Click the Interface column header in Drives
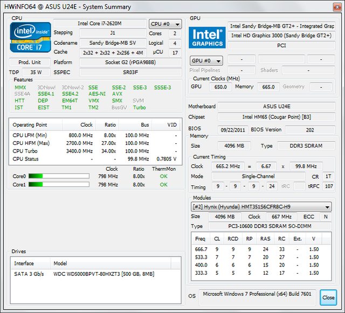Screen dimensions: 345x313 [30, 263]
